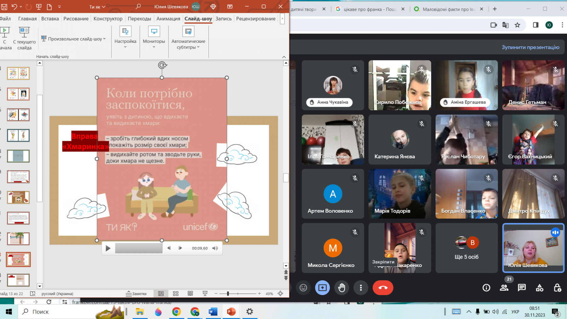Screen dimensions: 567x319
Task: Undo the last action in PowerPoint
Action: click(14, 7)
